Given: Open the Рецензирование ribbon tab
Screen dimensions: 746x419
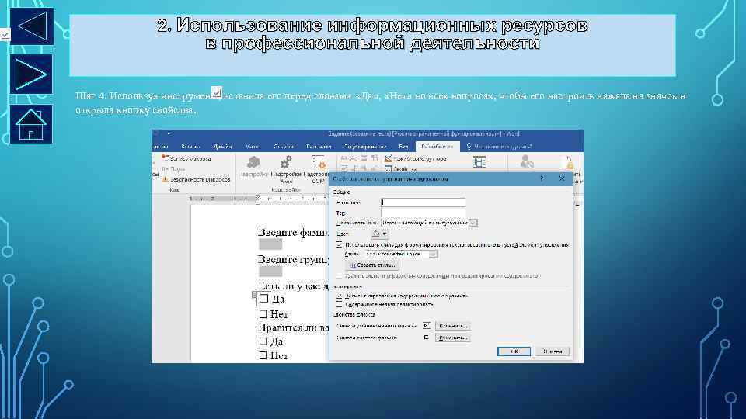Looking at the screenshot, I should 365,147.
